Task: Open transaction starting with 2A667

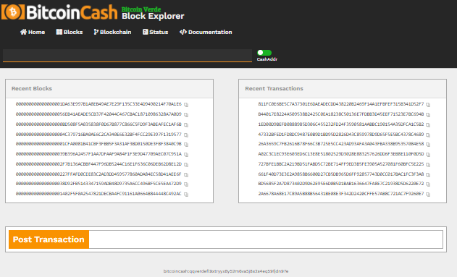Action: coord(341,194)
